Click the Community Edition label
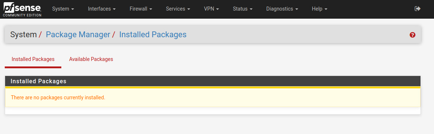Viewport: 434px width, 134px height. tap(22, 15)
